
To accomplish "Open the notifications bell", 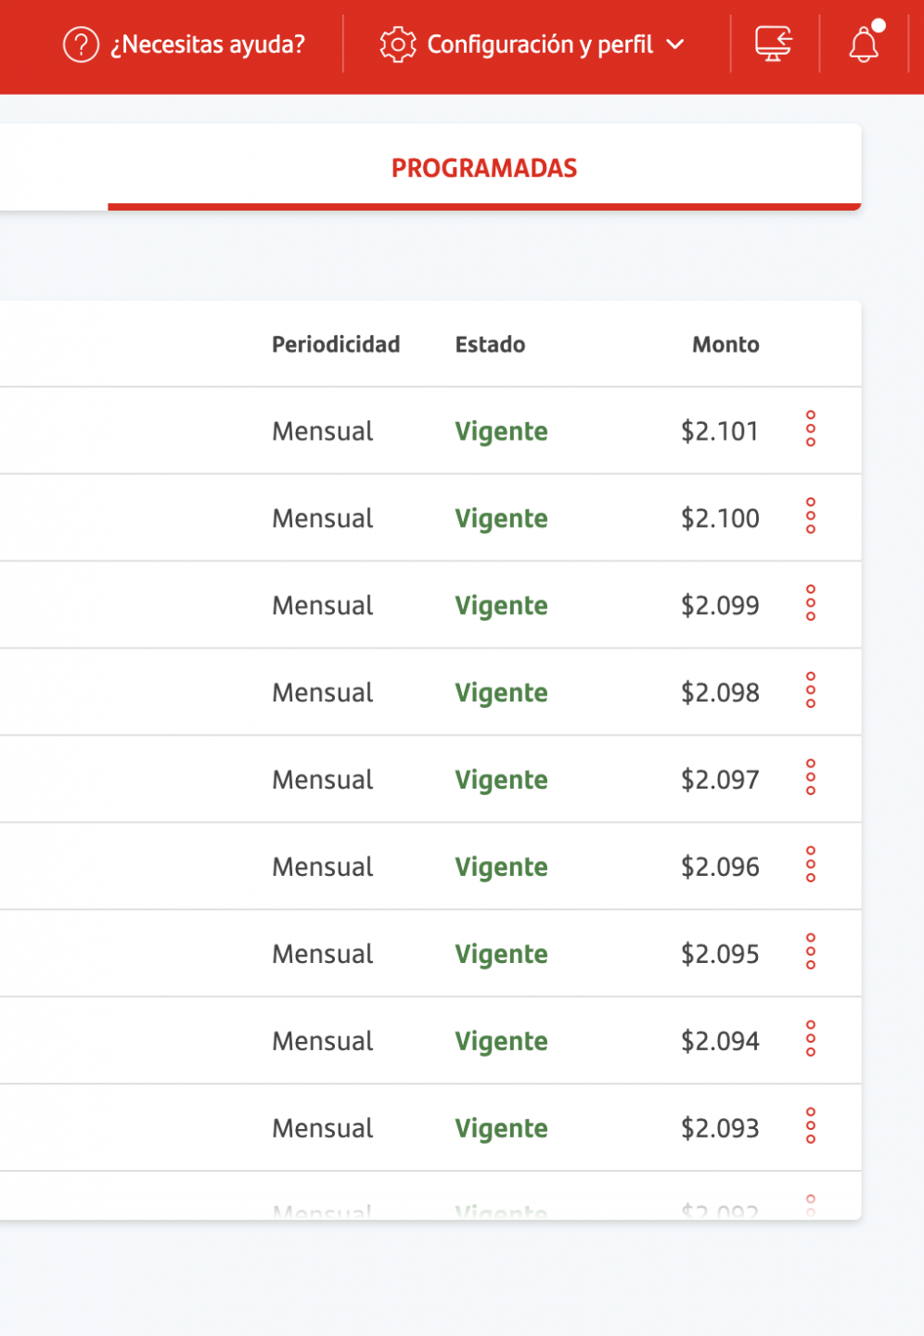I will [865, 44].
